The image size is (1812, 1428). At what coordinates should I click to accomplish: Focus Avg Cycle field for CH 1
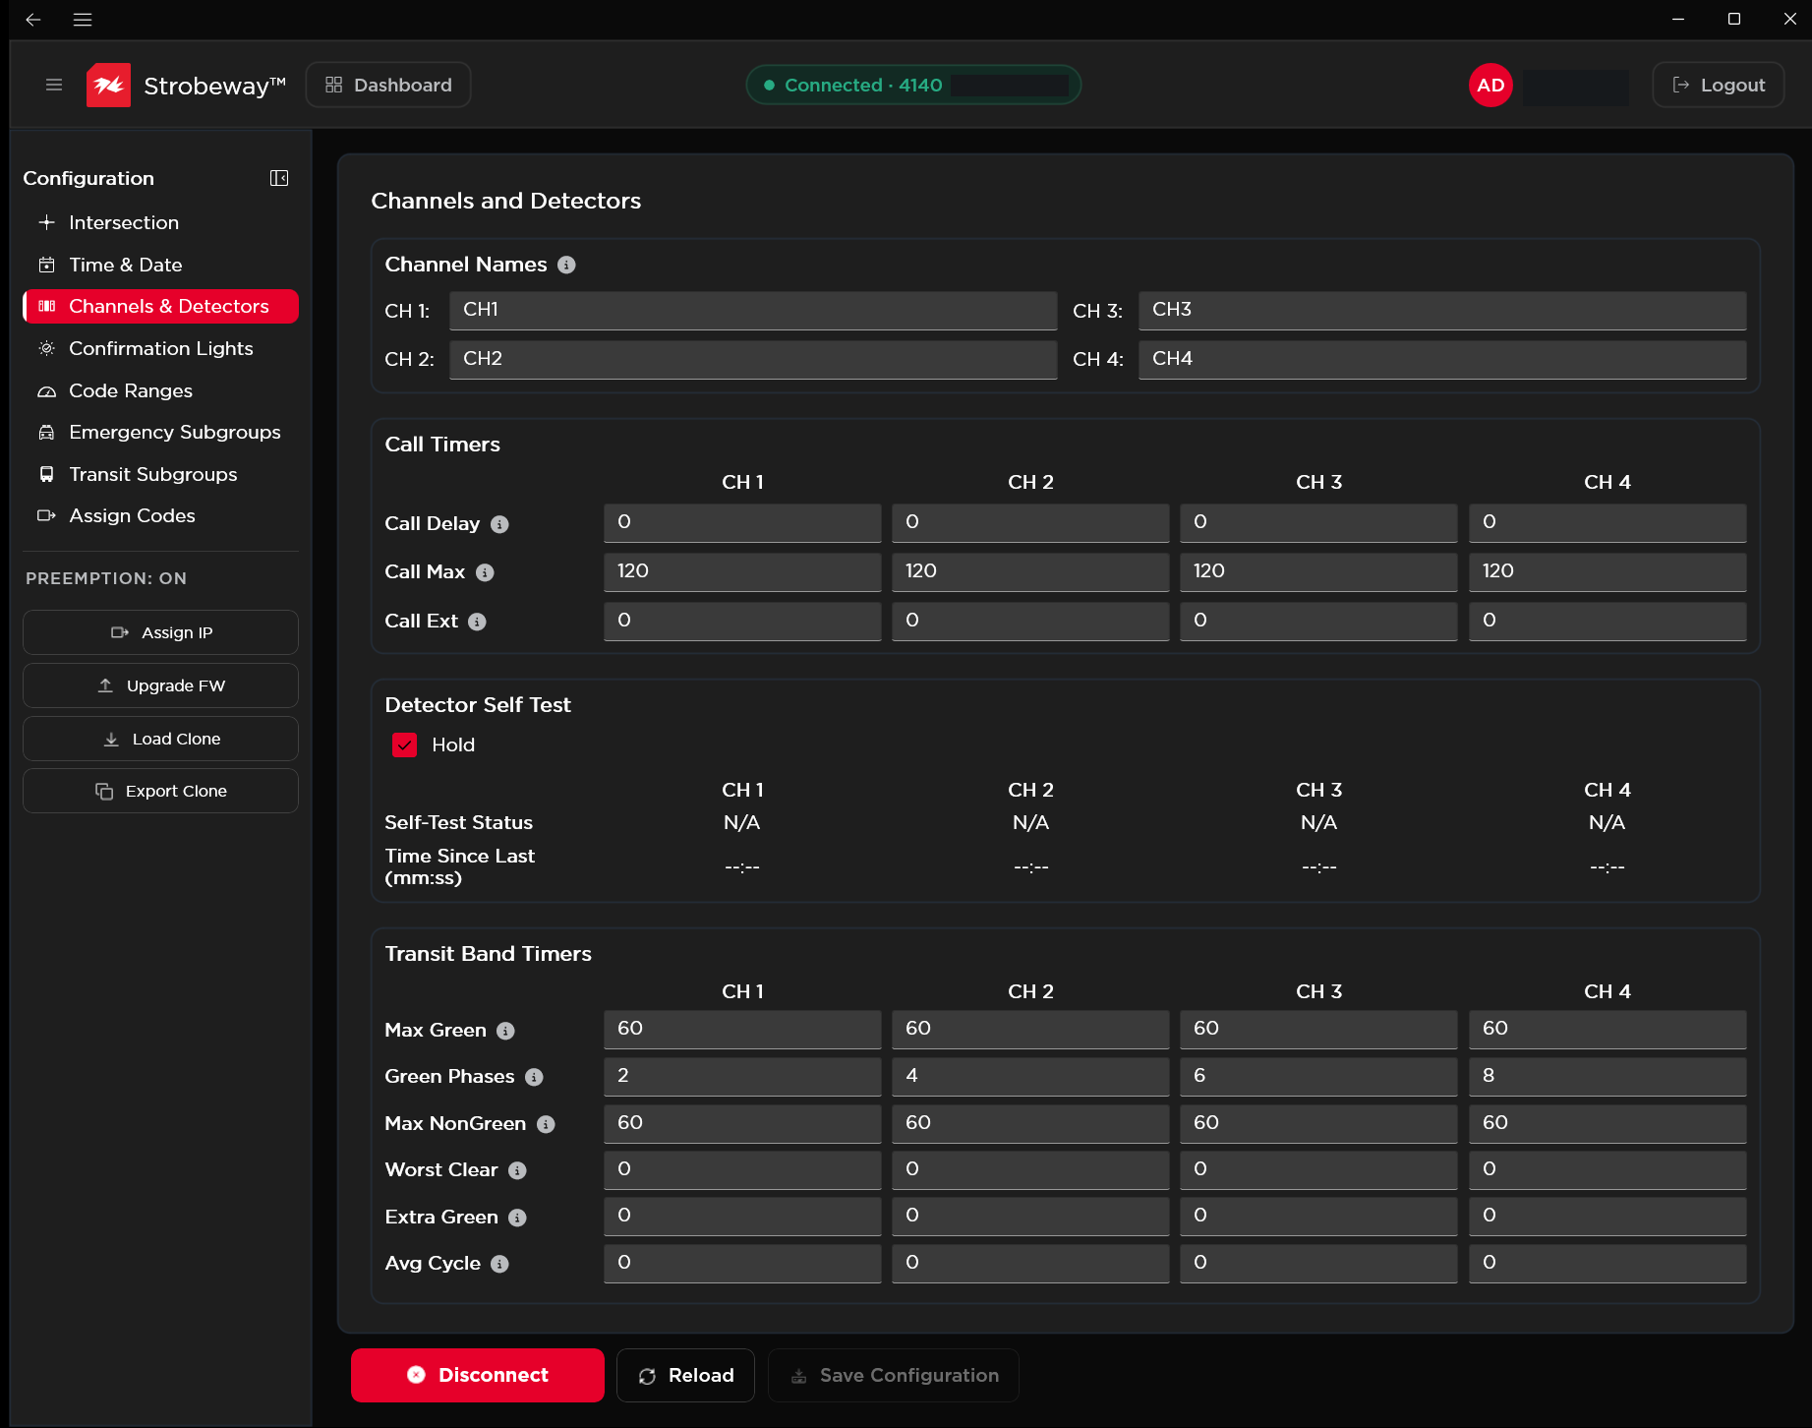[x=742, y=1263]
